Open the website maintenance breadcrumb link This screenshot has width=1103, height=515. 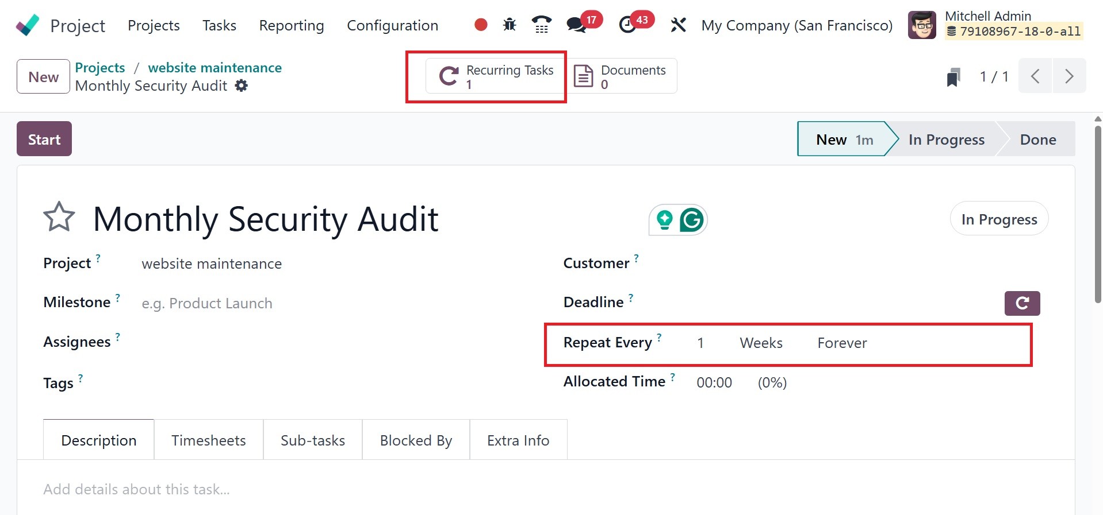(215, 68)
